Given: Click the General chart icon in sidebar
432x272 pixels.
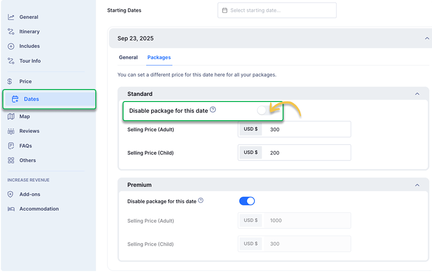Looking at the screenshot, I should pyautogui.click(x=11, y=17).
